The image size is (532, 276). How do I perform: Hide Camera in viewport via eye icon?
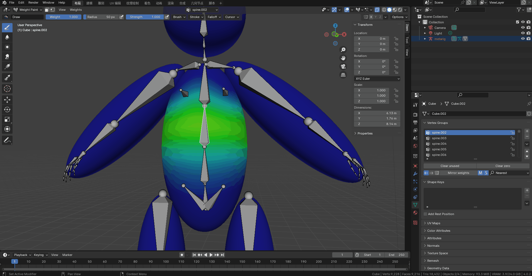click(x=523, y=28)
